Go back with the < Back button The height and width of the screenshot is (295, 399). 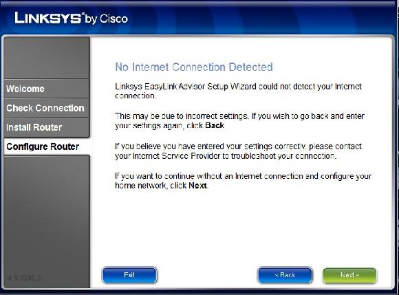click(285, 275)
